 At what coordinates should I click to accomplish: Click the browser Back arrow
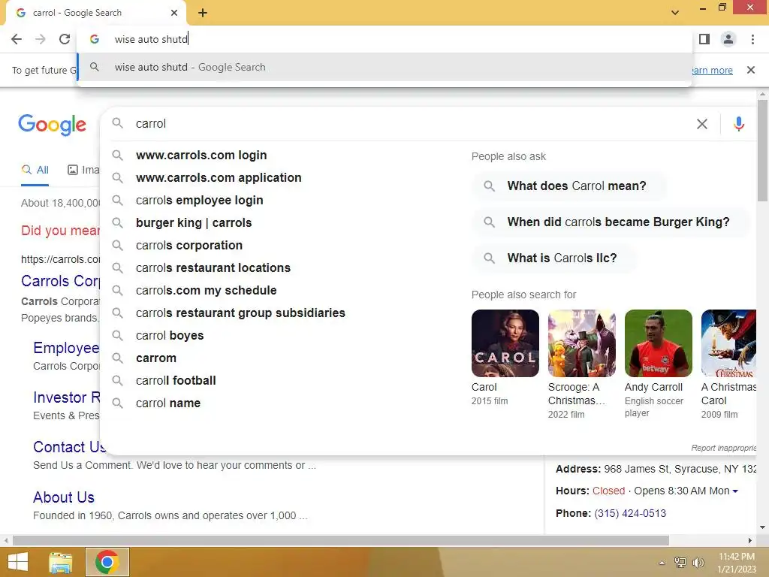coord(17,39)
